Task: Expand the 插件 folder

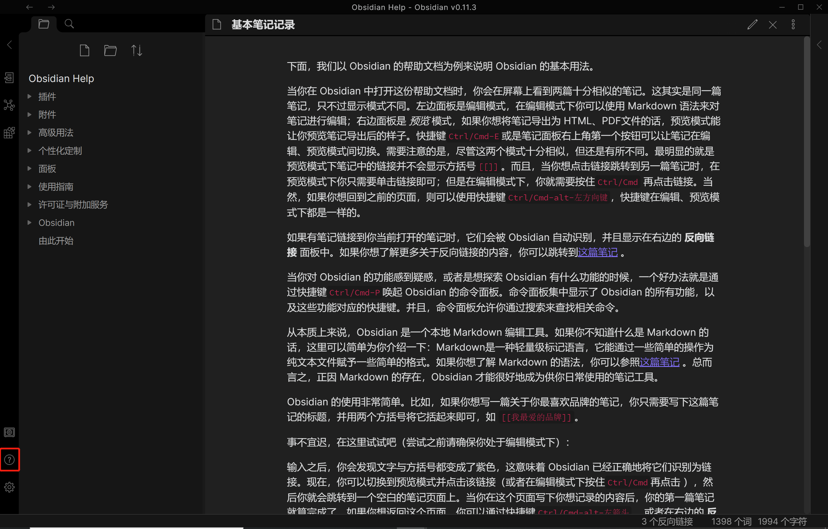Action: point(30,96)
